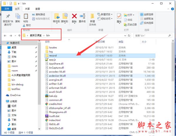176x136 pixels.
Task: Switch to the Home (主页) tab
Action: [x=17, y=9]
